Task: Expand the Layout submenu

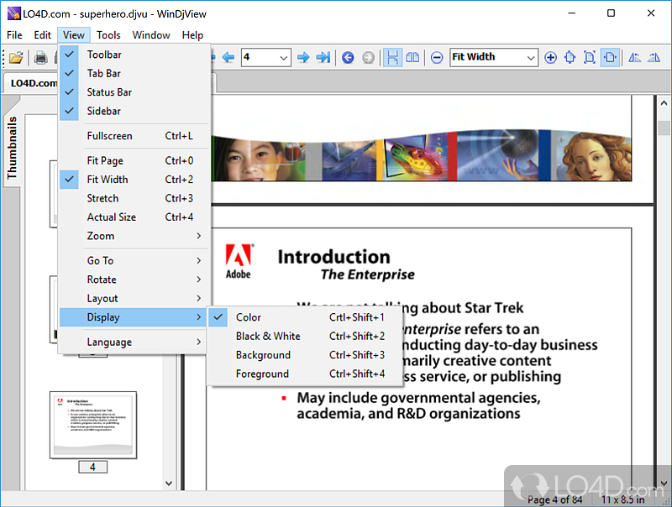Action: (x=134, y=299)
